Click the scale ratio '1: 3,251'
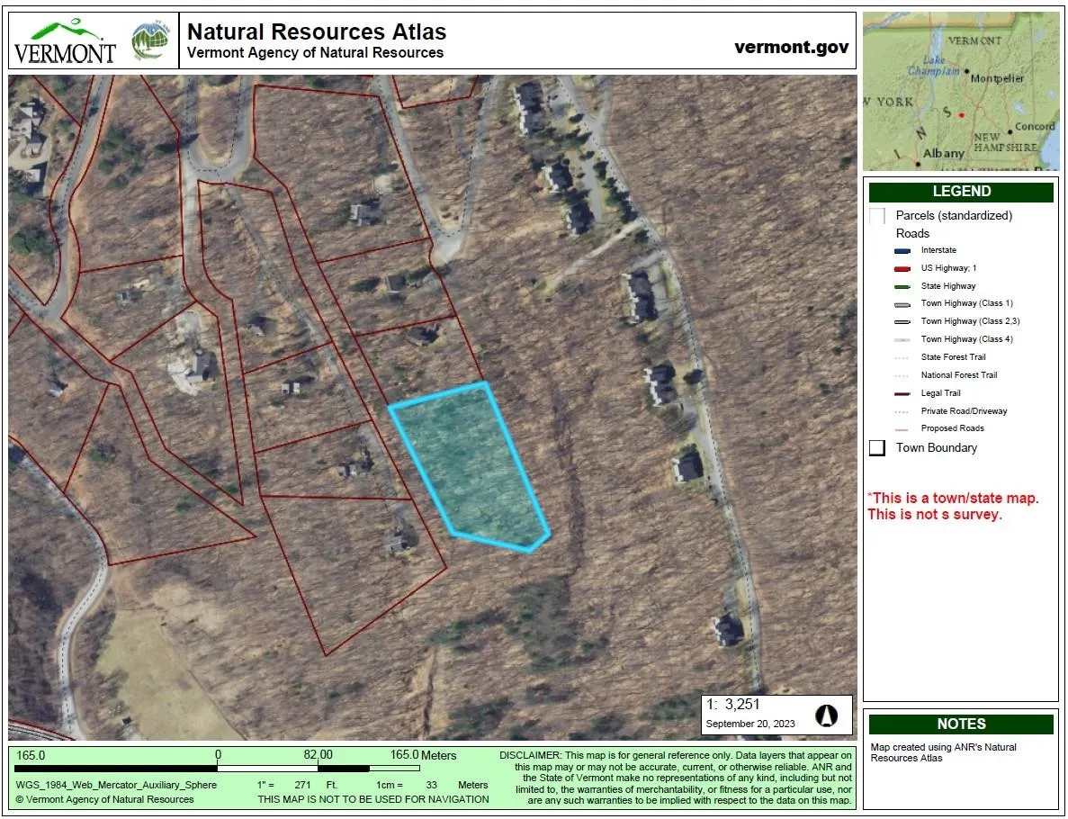The height and width of the screenshot is (819, 1068). coord(733,705)
